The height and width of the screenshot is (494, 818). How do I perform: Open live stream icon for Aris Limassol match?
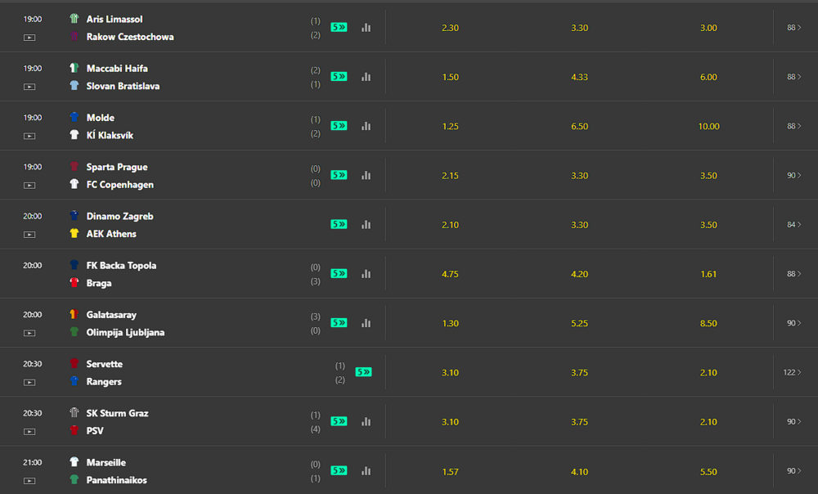pos(29,38)
